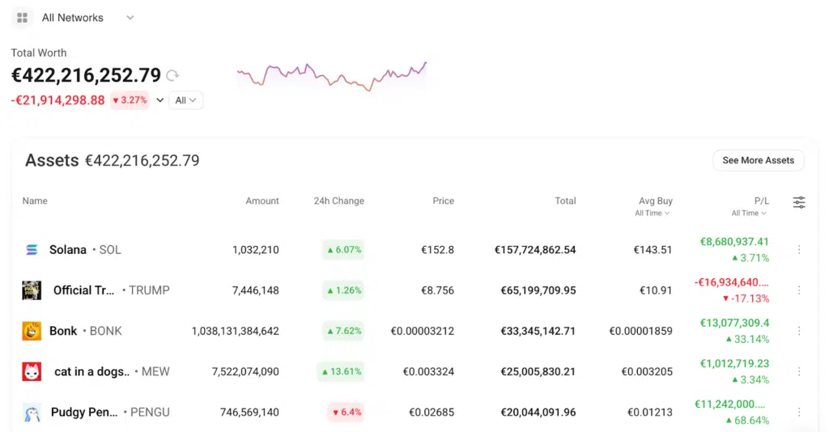Click the Official Trump token logo
This screenshot has width=829, height=432.
tap(32, 290)
